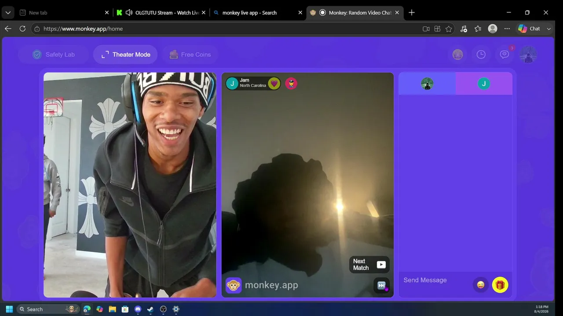Open File Explorer from taskbar
563x316 pixels.
pos(112,309)
